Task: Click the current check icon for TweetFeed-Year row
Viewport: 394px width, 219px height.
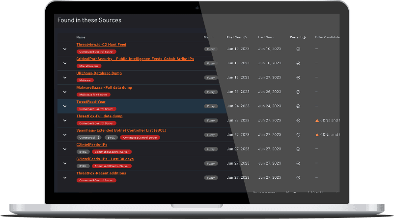Action: click(x=298, y=106)
